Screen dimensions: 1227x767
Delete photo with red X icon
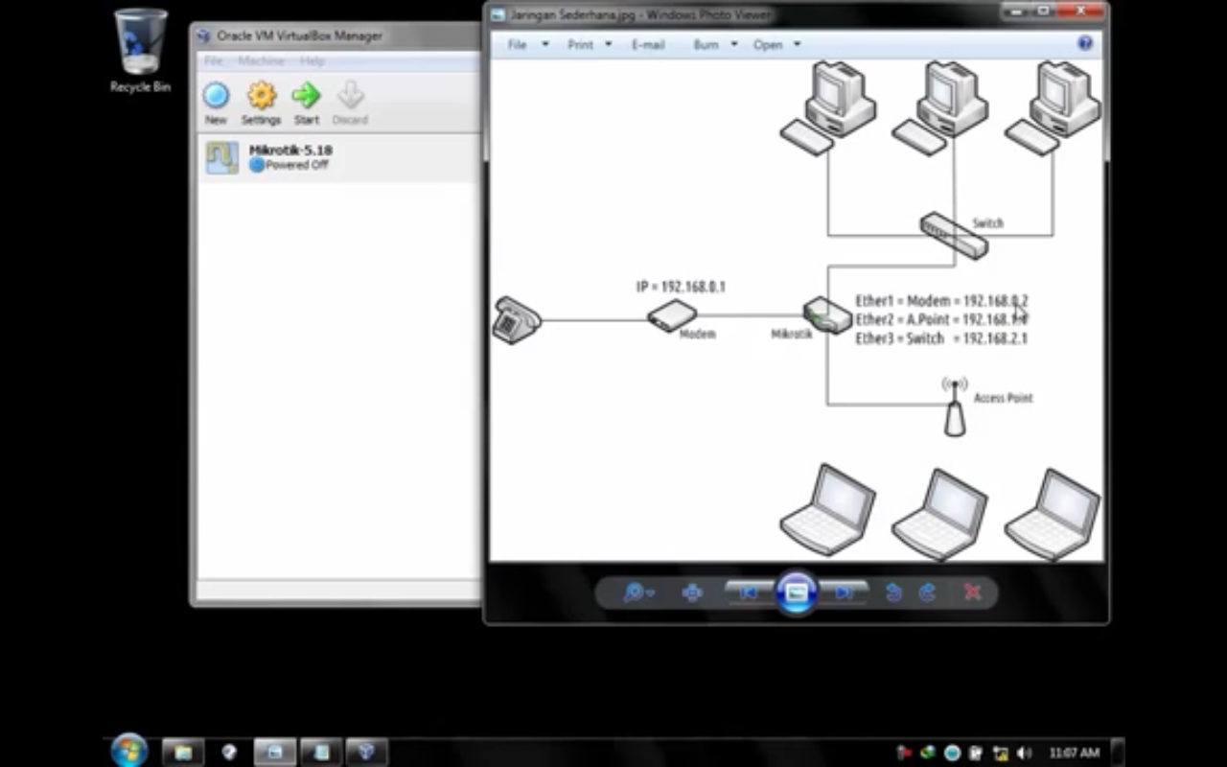972,593
